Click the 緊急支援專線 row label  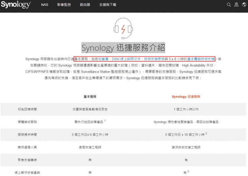tap(27, 160)
